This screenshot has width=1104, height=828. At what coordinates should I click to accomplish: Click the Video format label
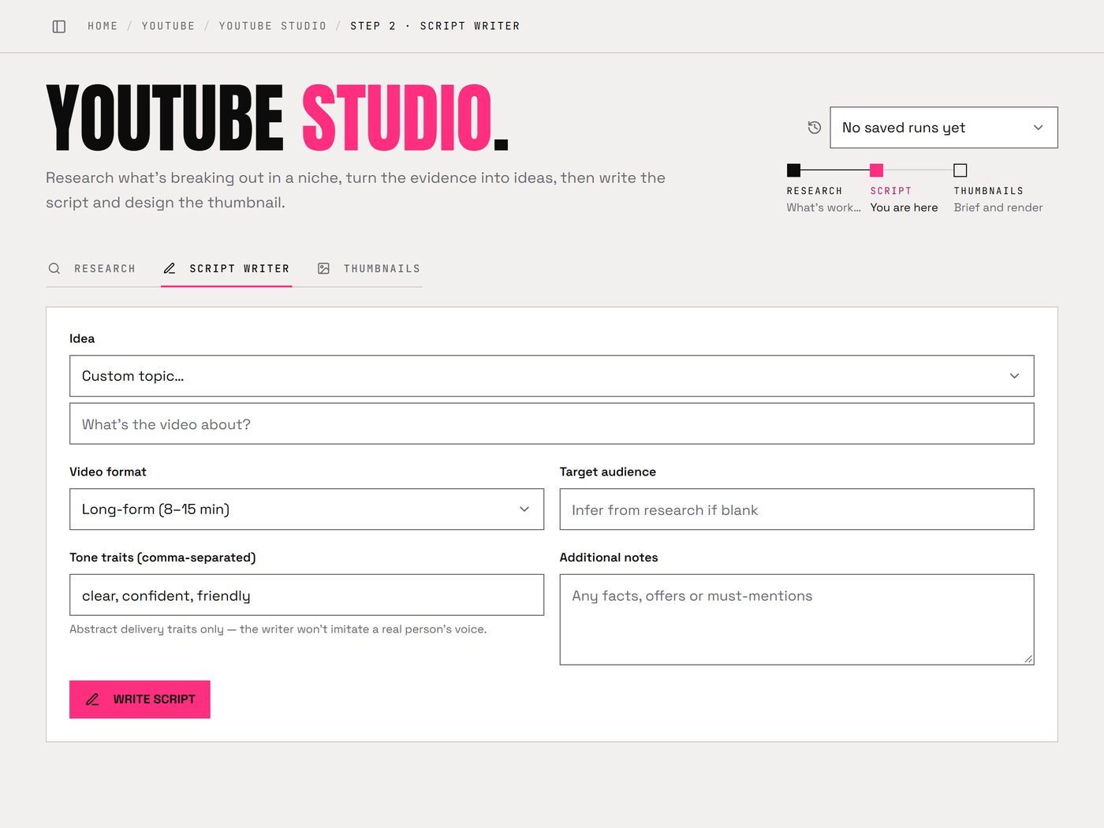tap(108, 472)
